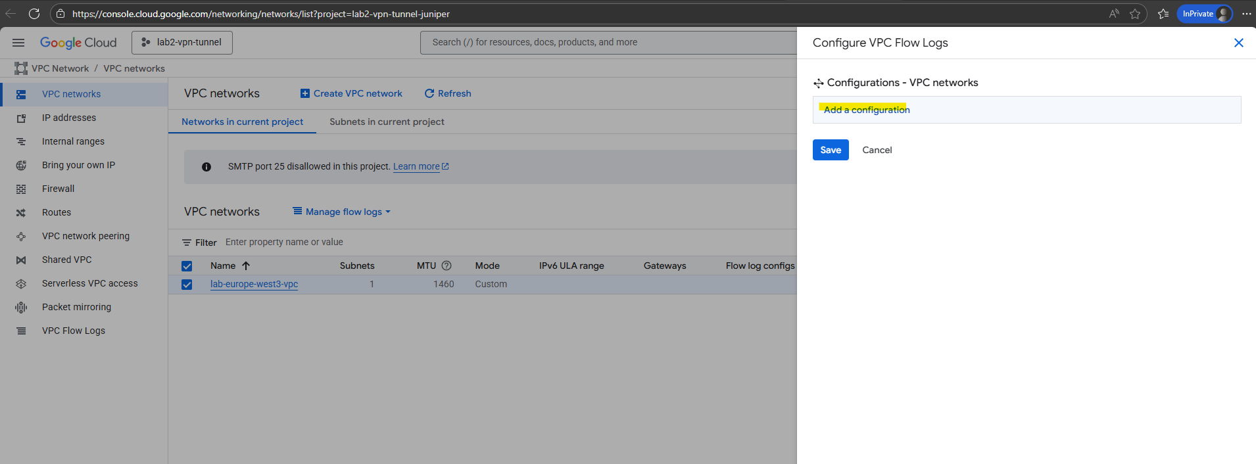Screen dimensions: 1256x464
Task: Click Add a configuration
Action: click(867, 110)
